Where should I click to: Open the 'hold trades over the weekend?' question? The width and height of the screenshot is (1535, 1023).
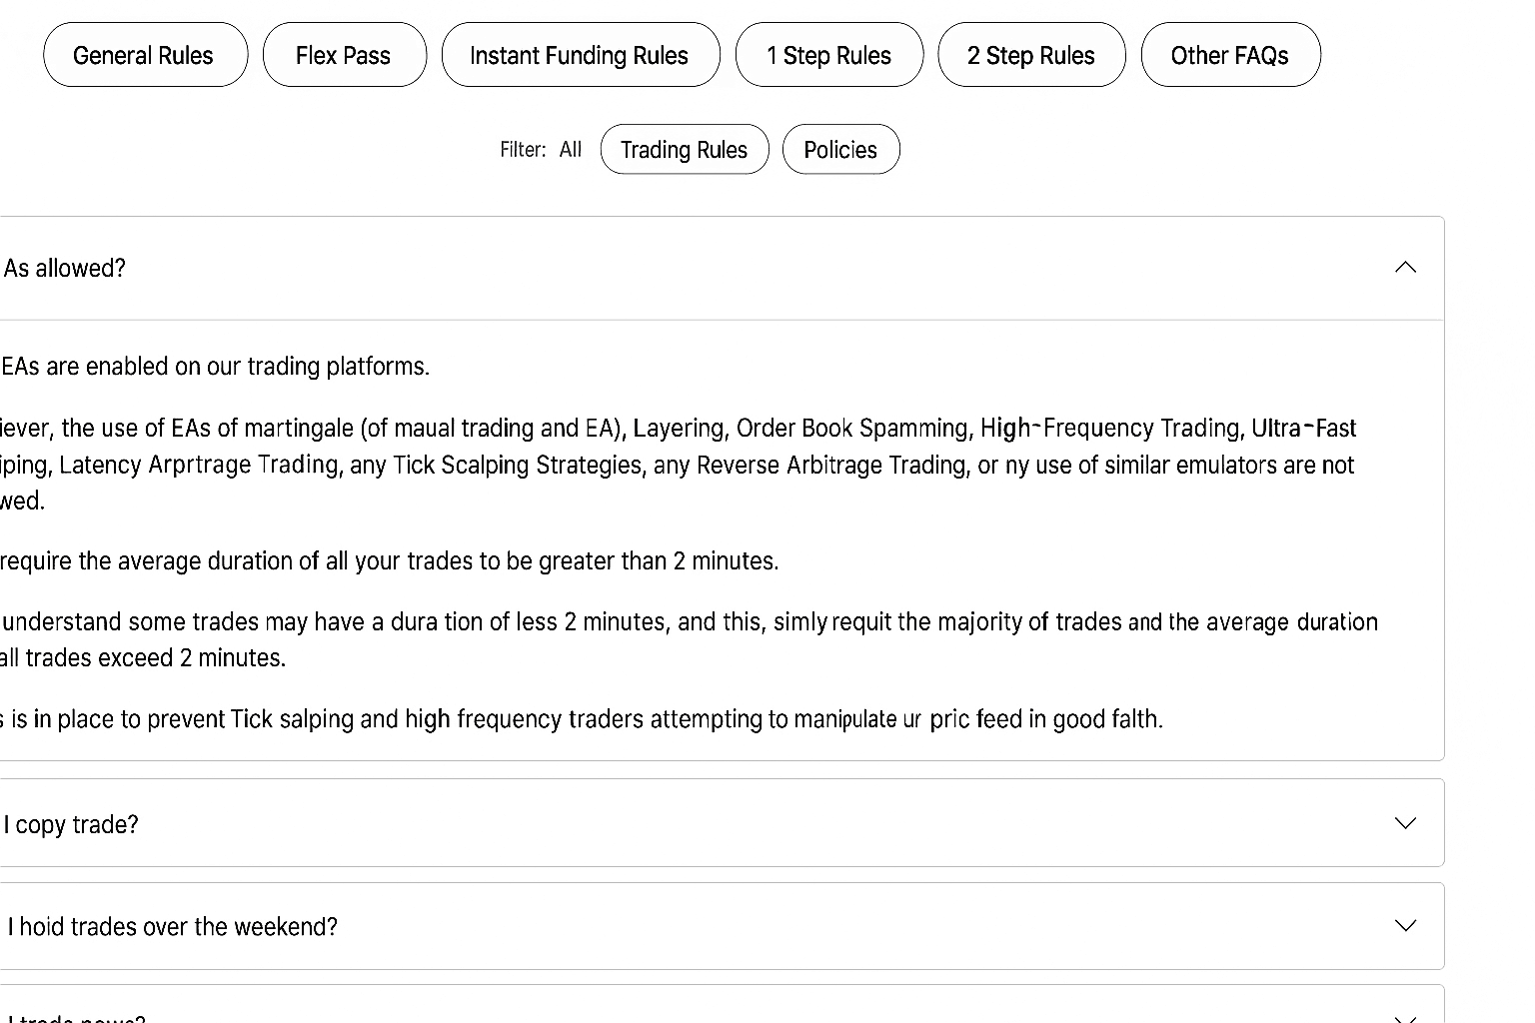coord(172,927)
